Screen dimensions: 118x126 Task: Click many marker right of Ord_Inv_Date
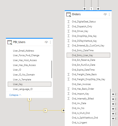[113, 104]
